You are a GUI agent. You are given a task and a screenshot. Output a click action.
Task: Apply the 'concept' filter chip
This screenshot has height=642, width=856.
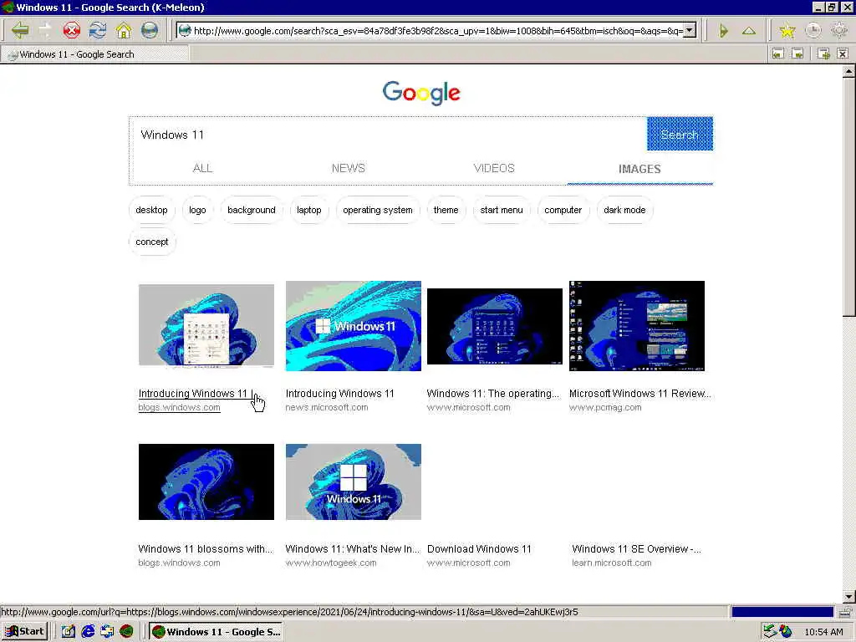(152, 242)
